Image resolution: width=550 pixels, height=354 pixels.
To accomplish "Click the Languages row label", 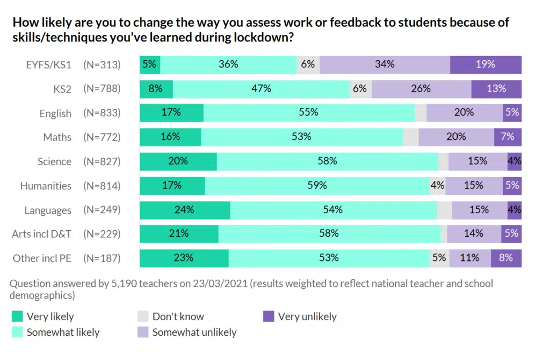I will click(x=48, y=210).
